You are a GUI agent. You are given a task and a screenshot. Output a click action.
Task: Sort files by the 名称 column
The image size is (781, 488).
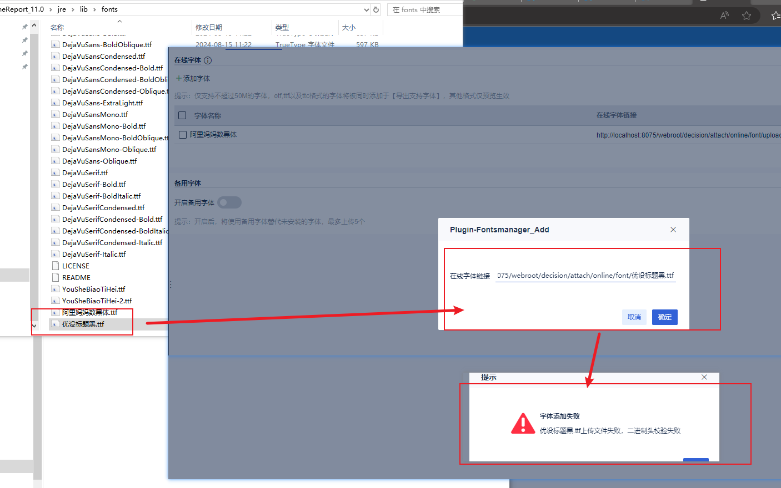coord(57,27)
